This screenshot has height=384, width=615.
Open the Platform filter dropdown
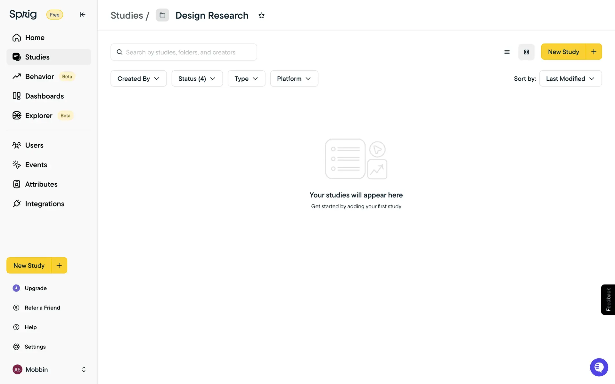coord(294,79)
